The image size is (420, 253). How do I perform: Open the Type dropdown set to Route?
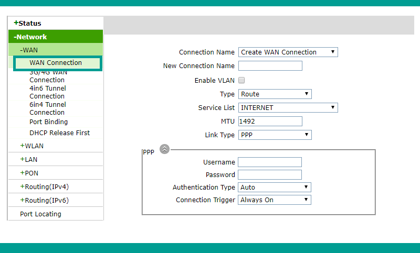[275, 94]
